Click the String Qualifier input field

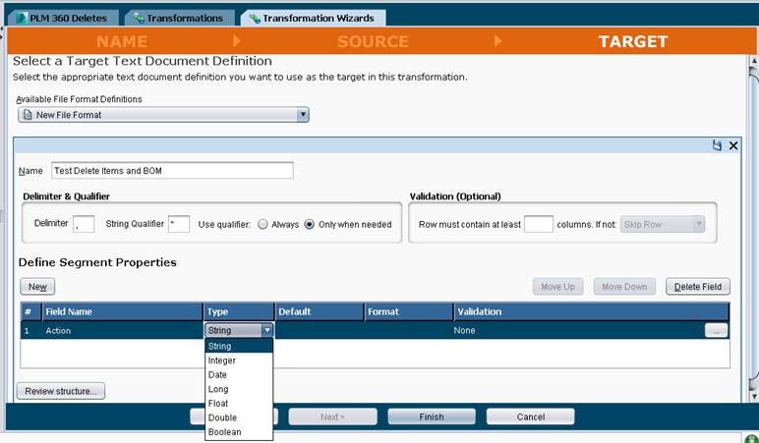(179, 224)
